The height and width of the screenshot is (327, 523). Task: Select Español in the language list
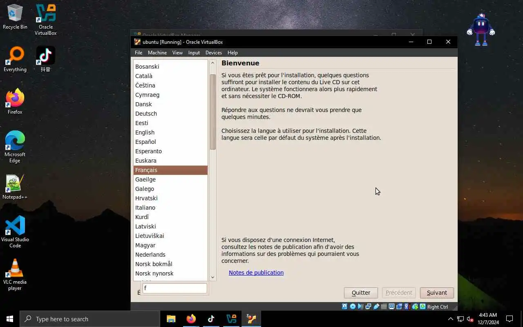coord(170,142)
